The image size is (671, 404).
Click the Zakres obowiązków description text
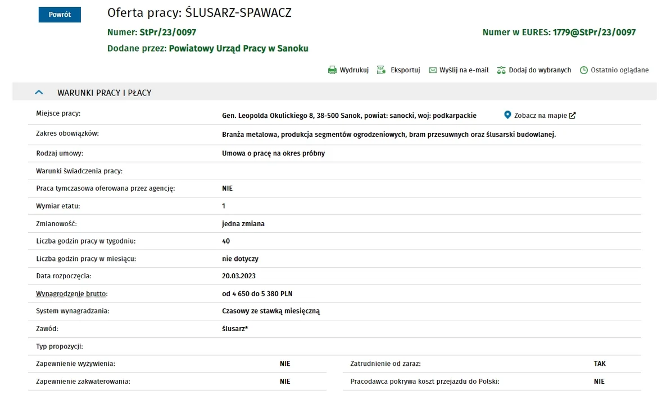[389, 135]
